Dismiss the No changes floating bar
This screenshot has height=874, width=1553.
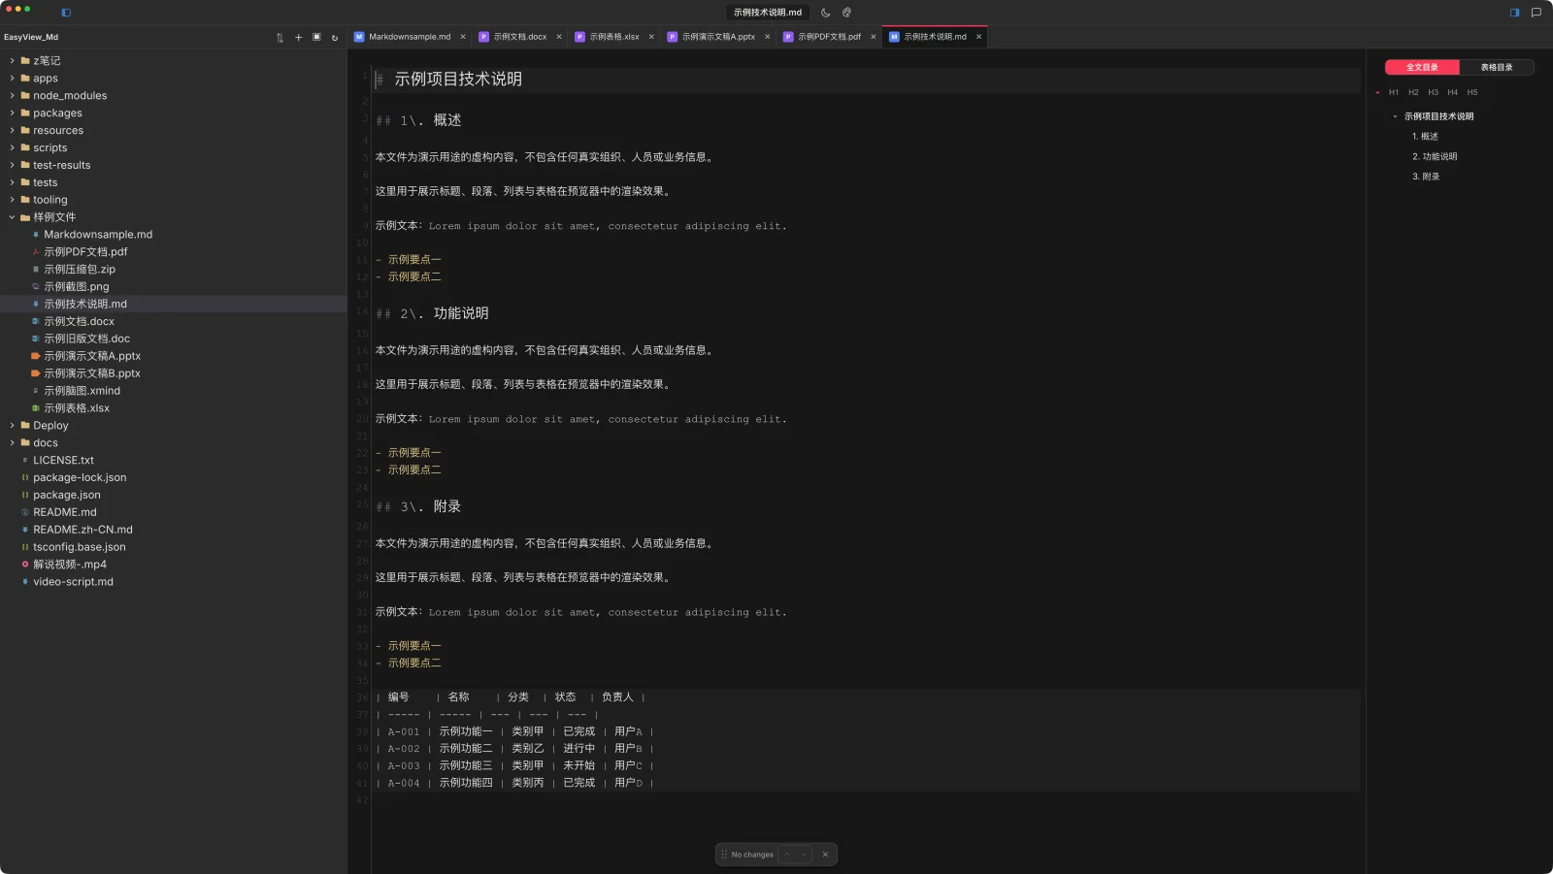825,855
